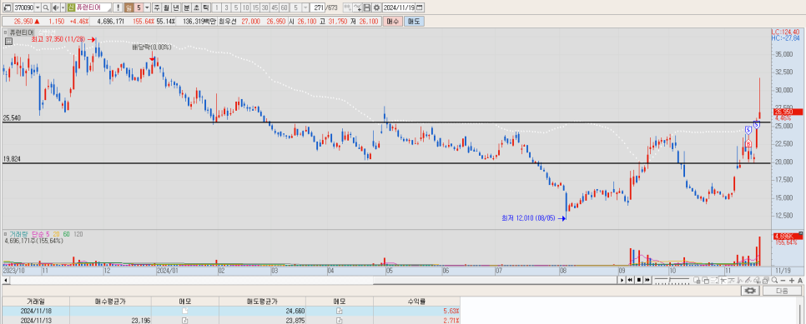Click the first chart layout icon after slider
Image resolution: width=806 pixels, height=324 pixels.
(697, 281)
